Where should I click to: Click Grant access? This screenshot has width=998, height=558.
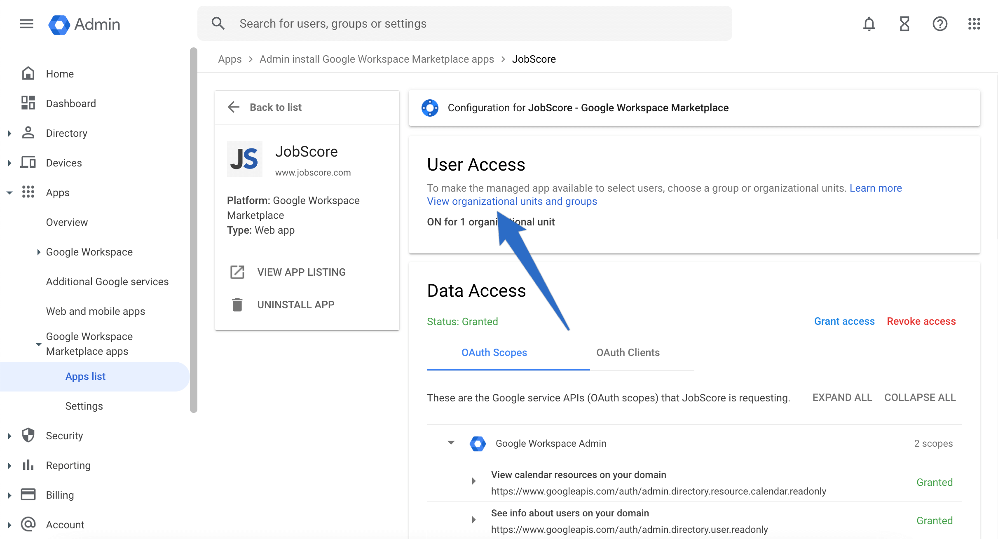[x=844, y=321]
